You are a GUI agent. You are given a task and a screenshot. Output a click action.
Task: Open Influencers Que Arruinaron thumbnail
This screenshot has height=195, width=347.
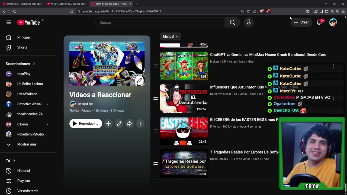point(184,99)
